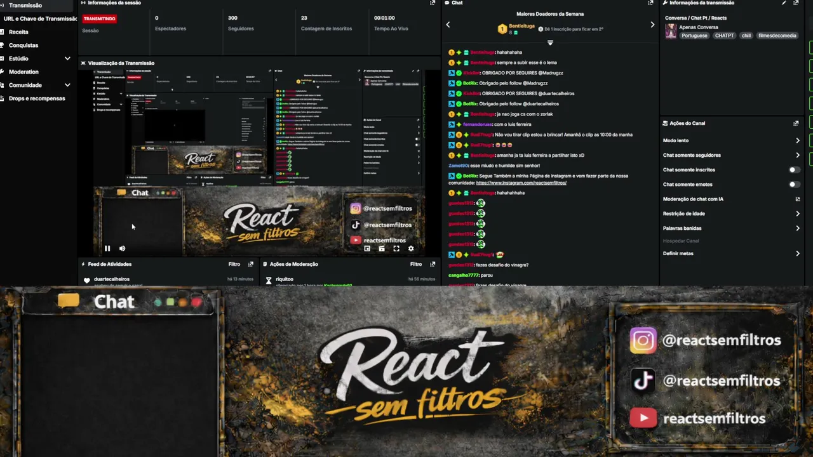Pop out the Informações da sessão panel
Viewport: 813px width, 457px height.
[433, 3]
